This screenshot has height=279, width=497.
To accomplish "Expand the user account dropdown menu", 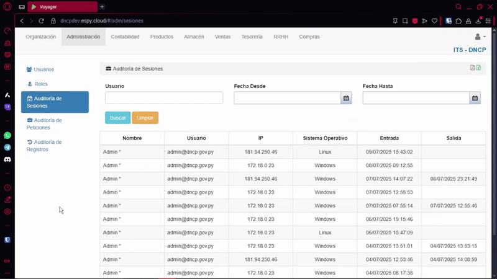I will pyautogui.click(x=480, y=37).
